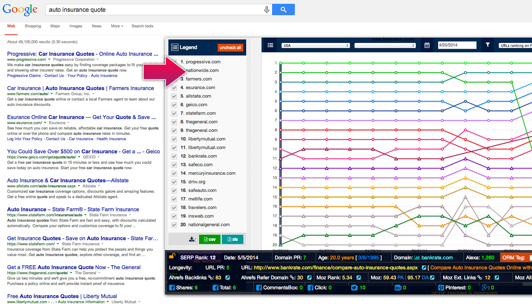Screen dimensions: 532x304
Task: Open the external link icon after the bankrate URL
Action: click(x=424, y=268)
